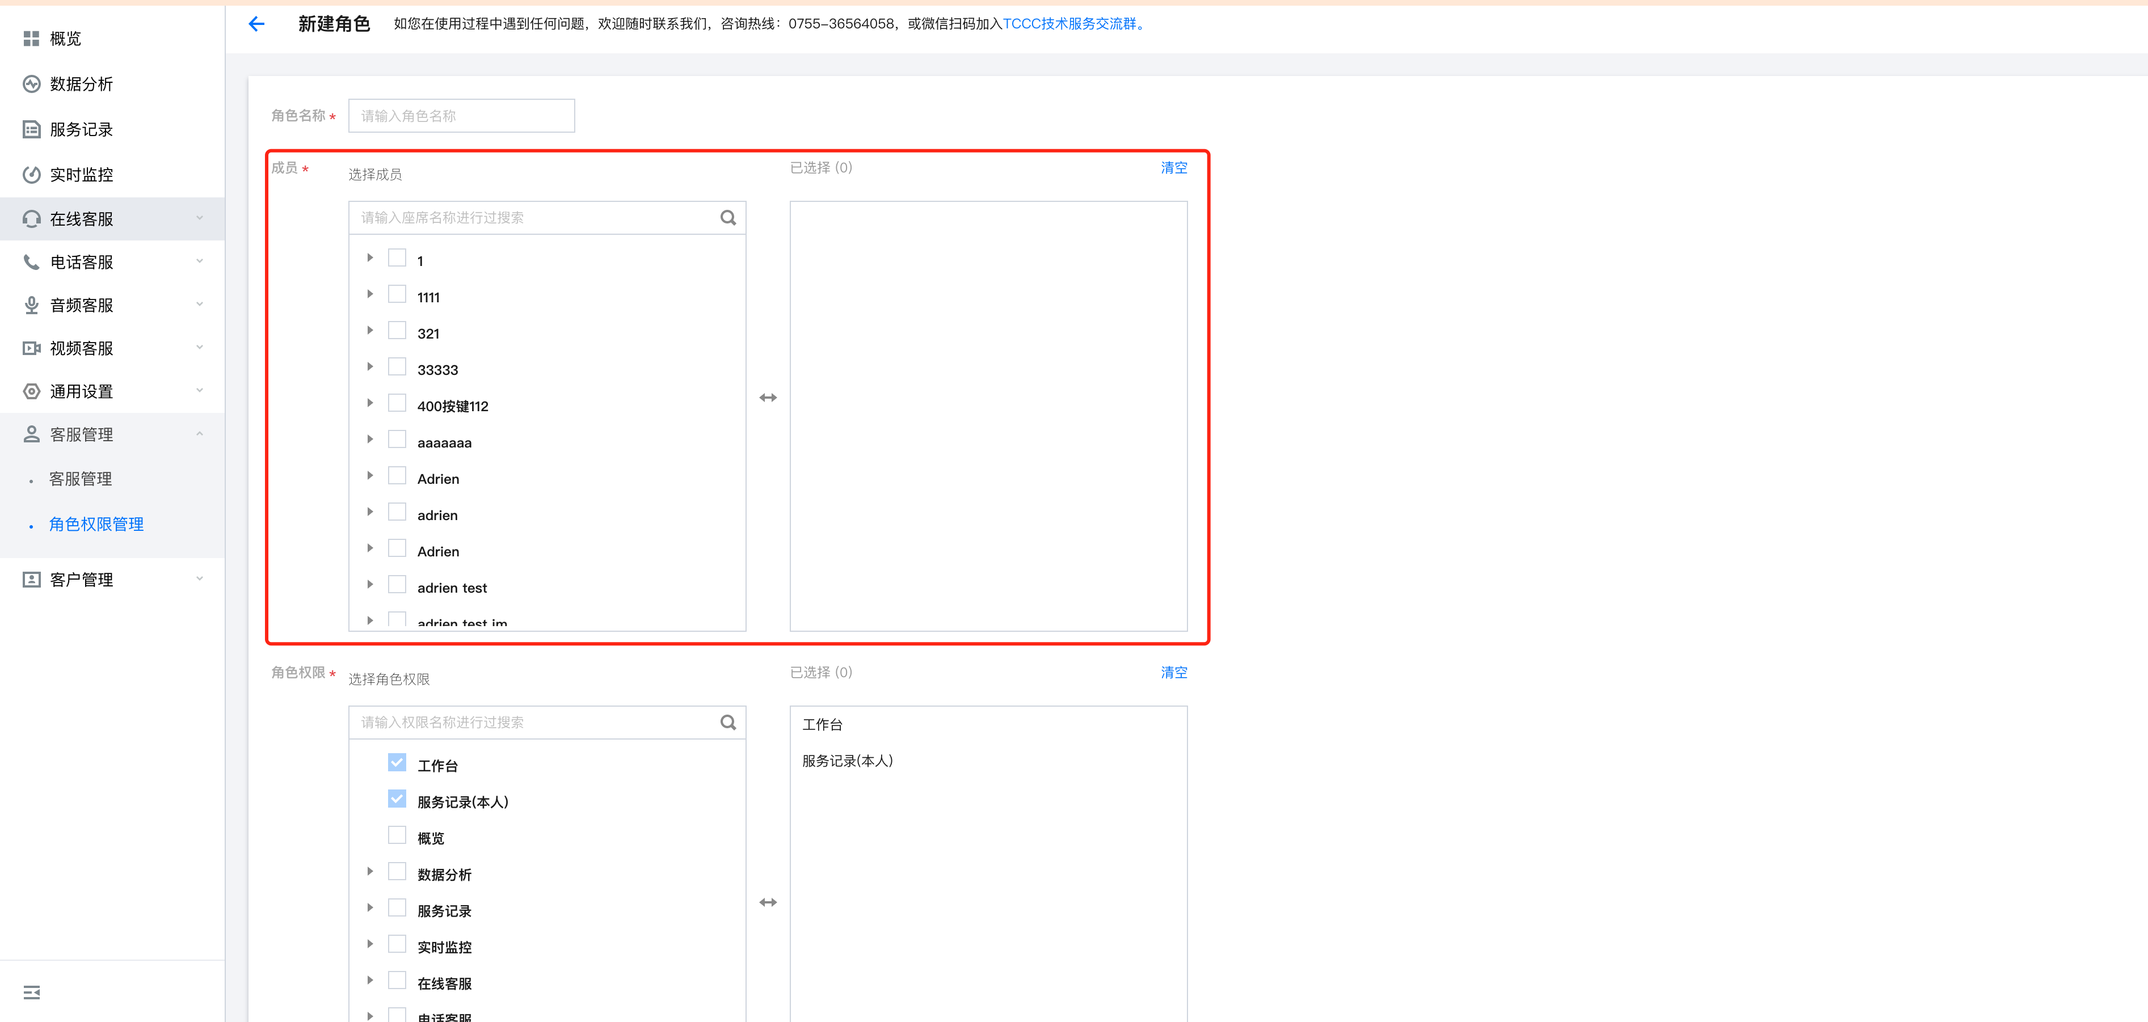Screen dimensions: 2148x1022
Task: Click 清空 above selected members list
Action: [x=1173, y=167]
